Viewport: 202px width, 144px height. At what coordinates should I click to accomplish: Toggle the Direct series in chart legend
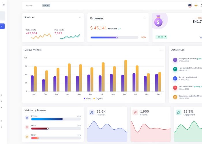(x=87, y=98)
